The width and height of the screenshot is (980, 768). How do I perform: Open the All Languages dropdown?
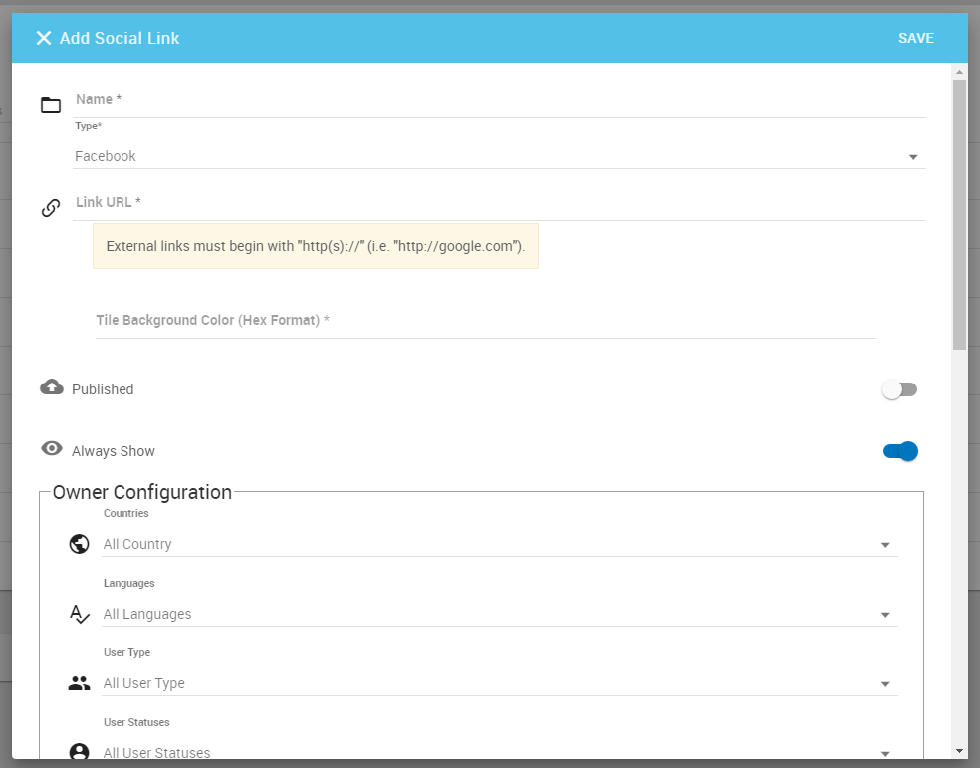click(x=498, y=614)
